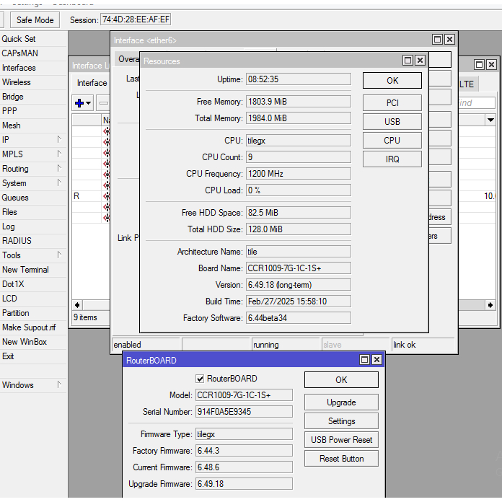
Task: Click the Find search field
Action: 475,103
